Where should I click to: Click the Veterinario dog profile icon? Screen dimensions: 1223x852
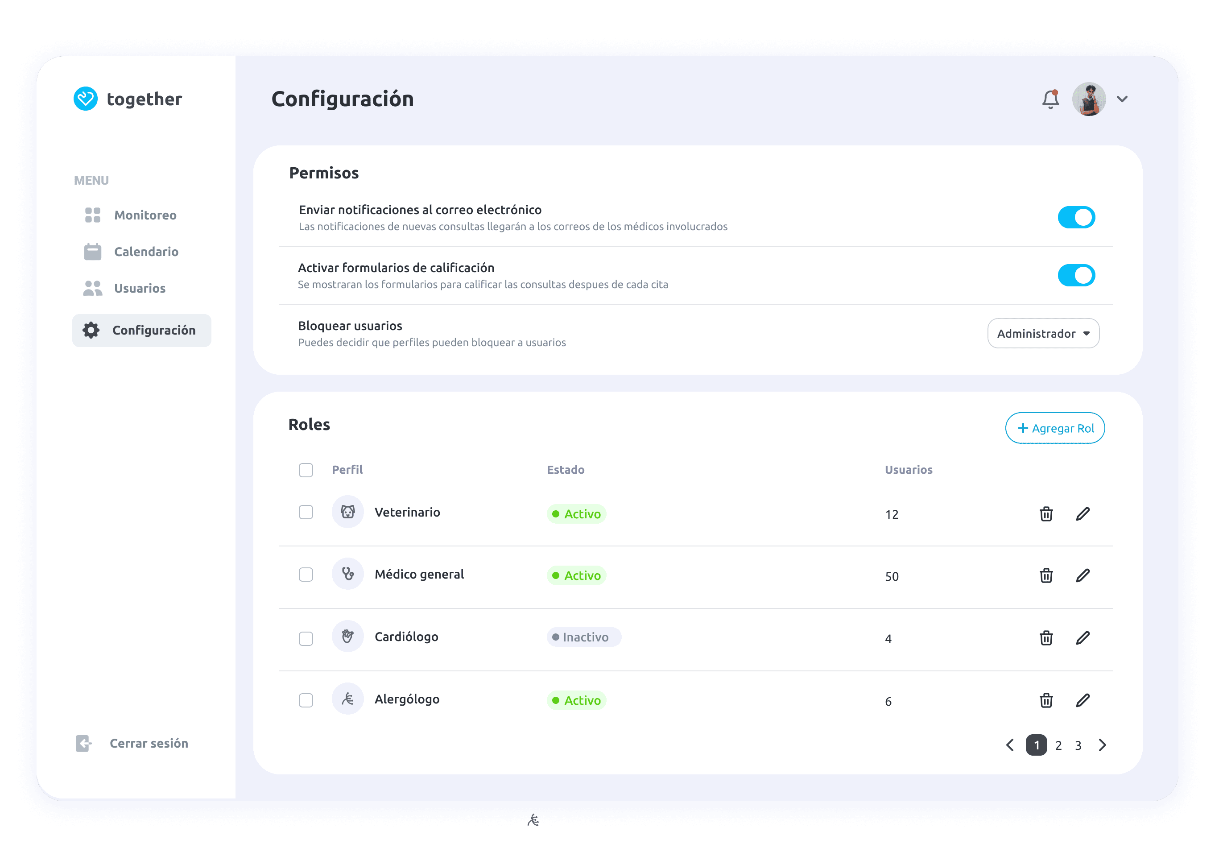[x=347, y=512]
